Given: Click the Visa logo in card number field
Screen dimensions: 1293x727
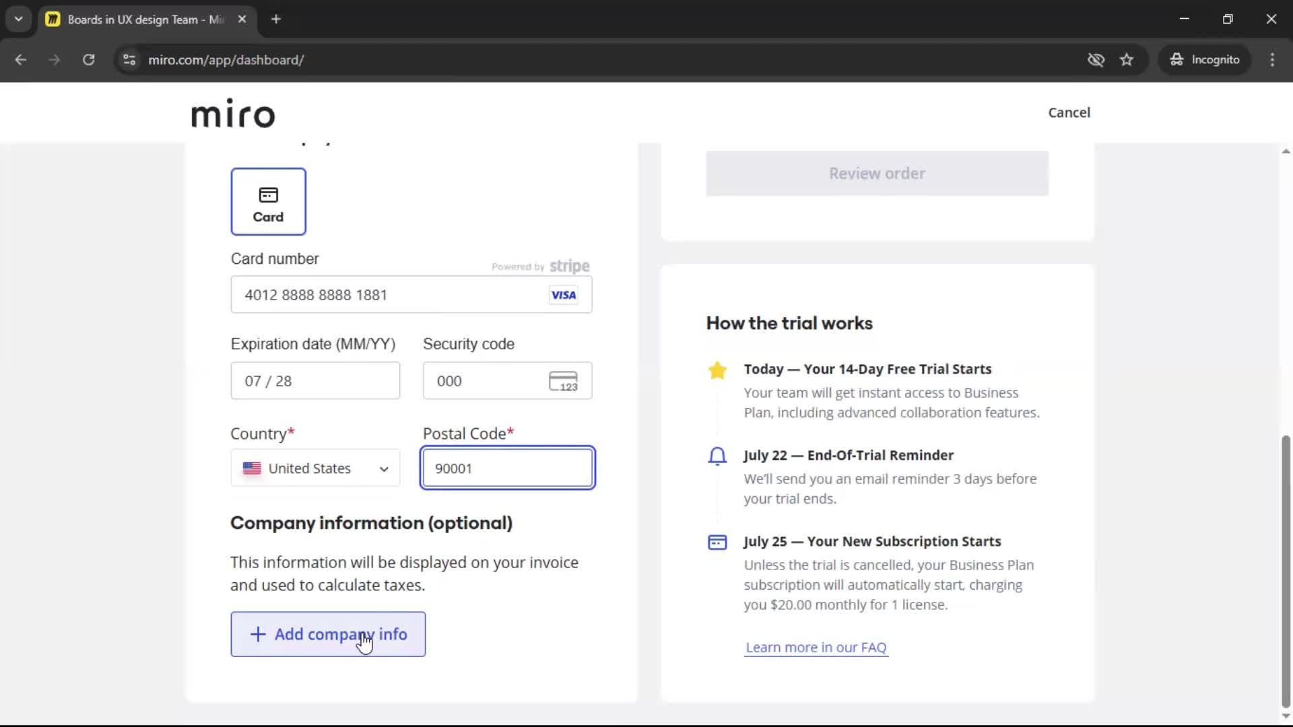Looking at the screenshot, I should coord(563,295).
